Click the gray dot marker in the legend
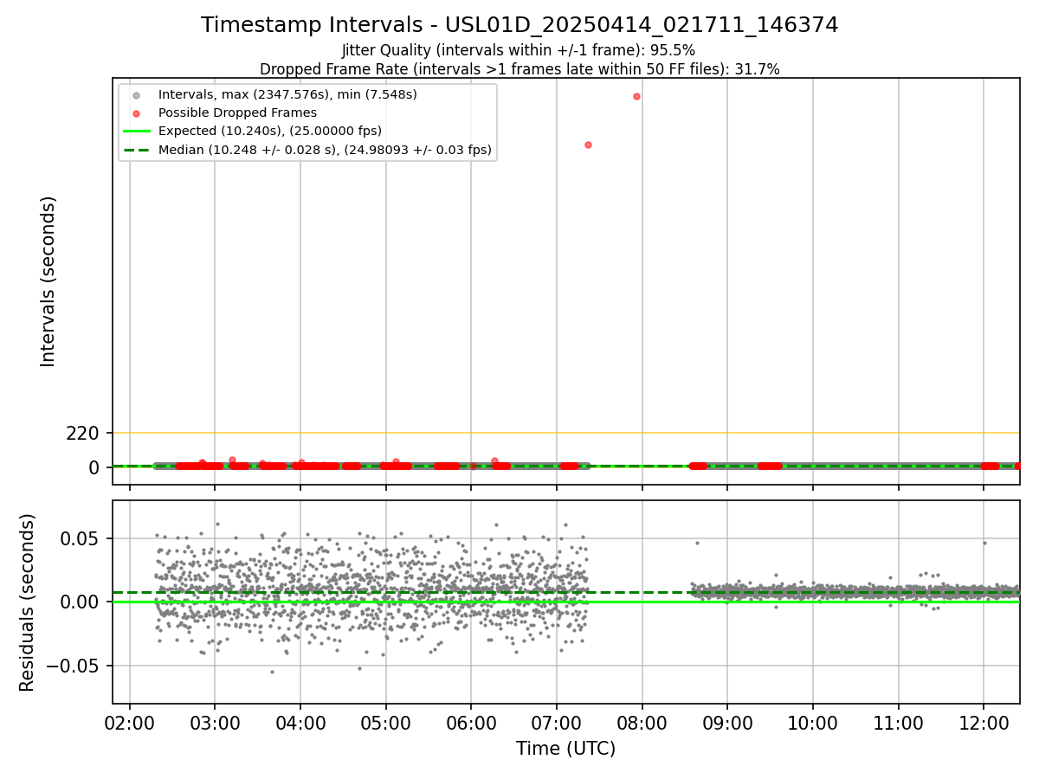The width and height of the screenshot is (1039, 779). [x=136, y=95]
